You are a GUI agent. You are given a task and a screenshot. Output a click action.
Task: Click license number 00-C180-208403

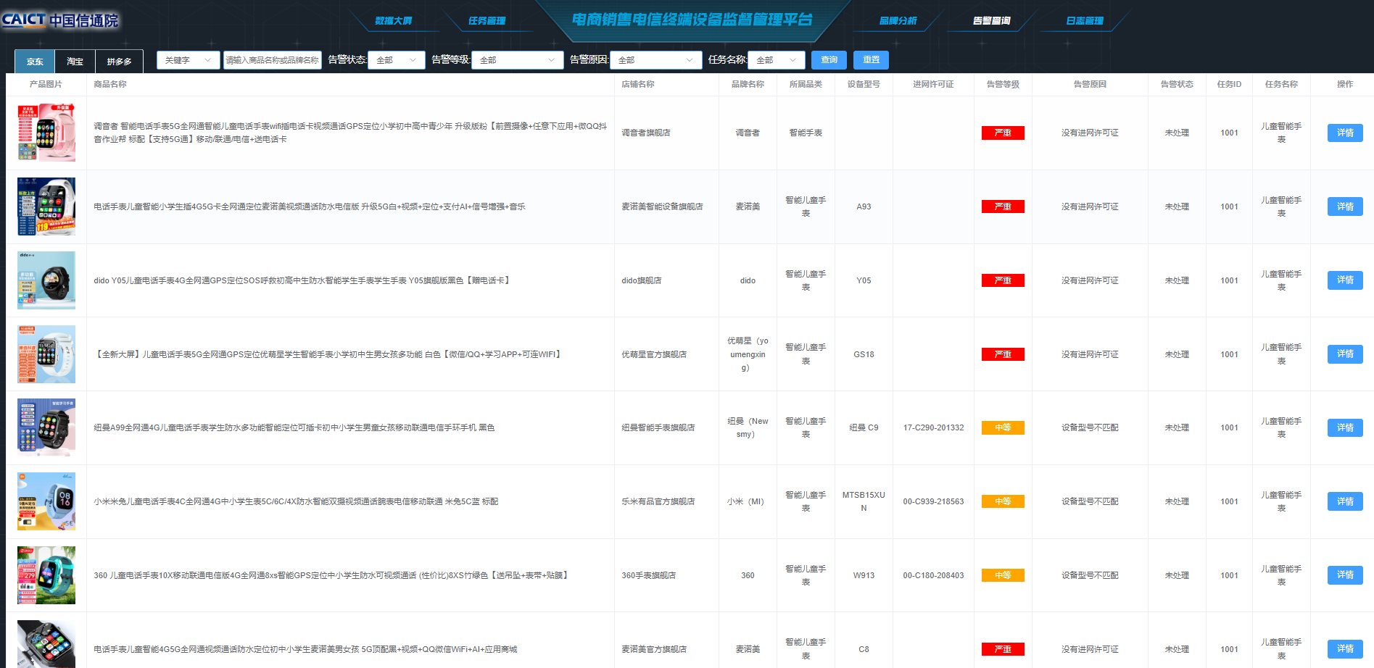click(933, 575)
